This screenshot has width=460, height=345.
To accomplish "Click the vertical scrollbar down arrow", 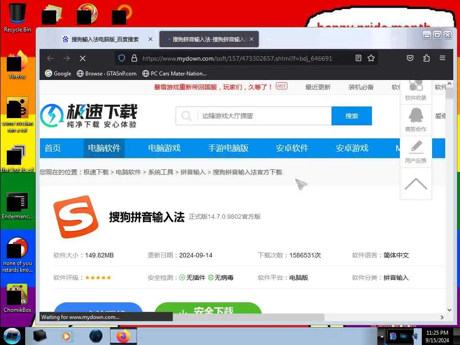I will (x=449, y=310).
